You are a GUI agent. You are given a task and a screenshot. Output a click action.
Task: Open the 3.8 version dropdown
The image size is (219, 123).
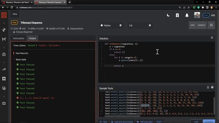(x=140, y=25)
